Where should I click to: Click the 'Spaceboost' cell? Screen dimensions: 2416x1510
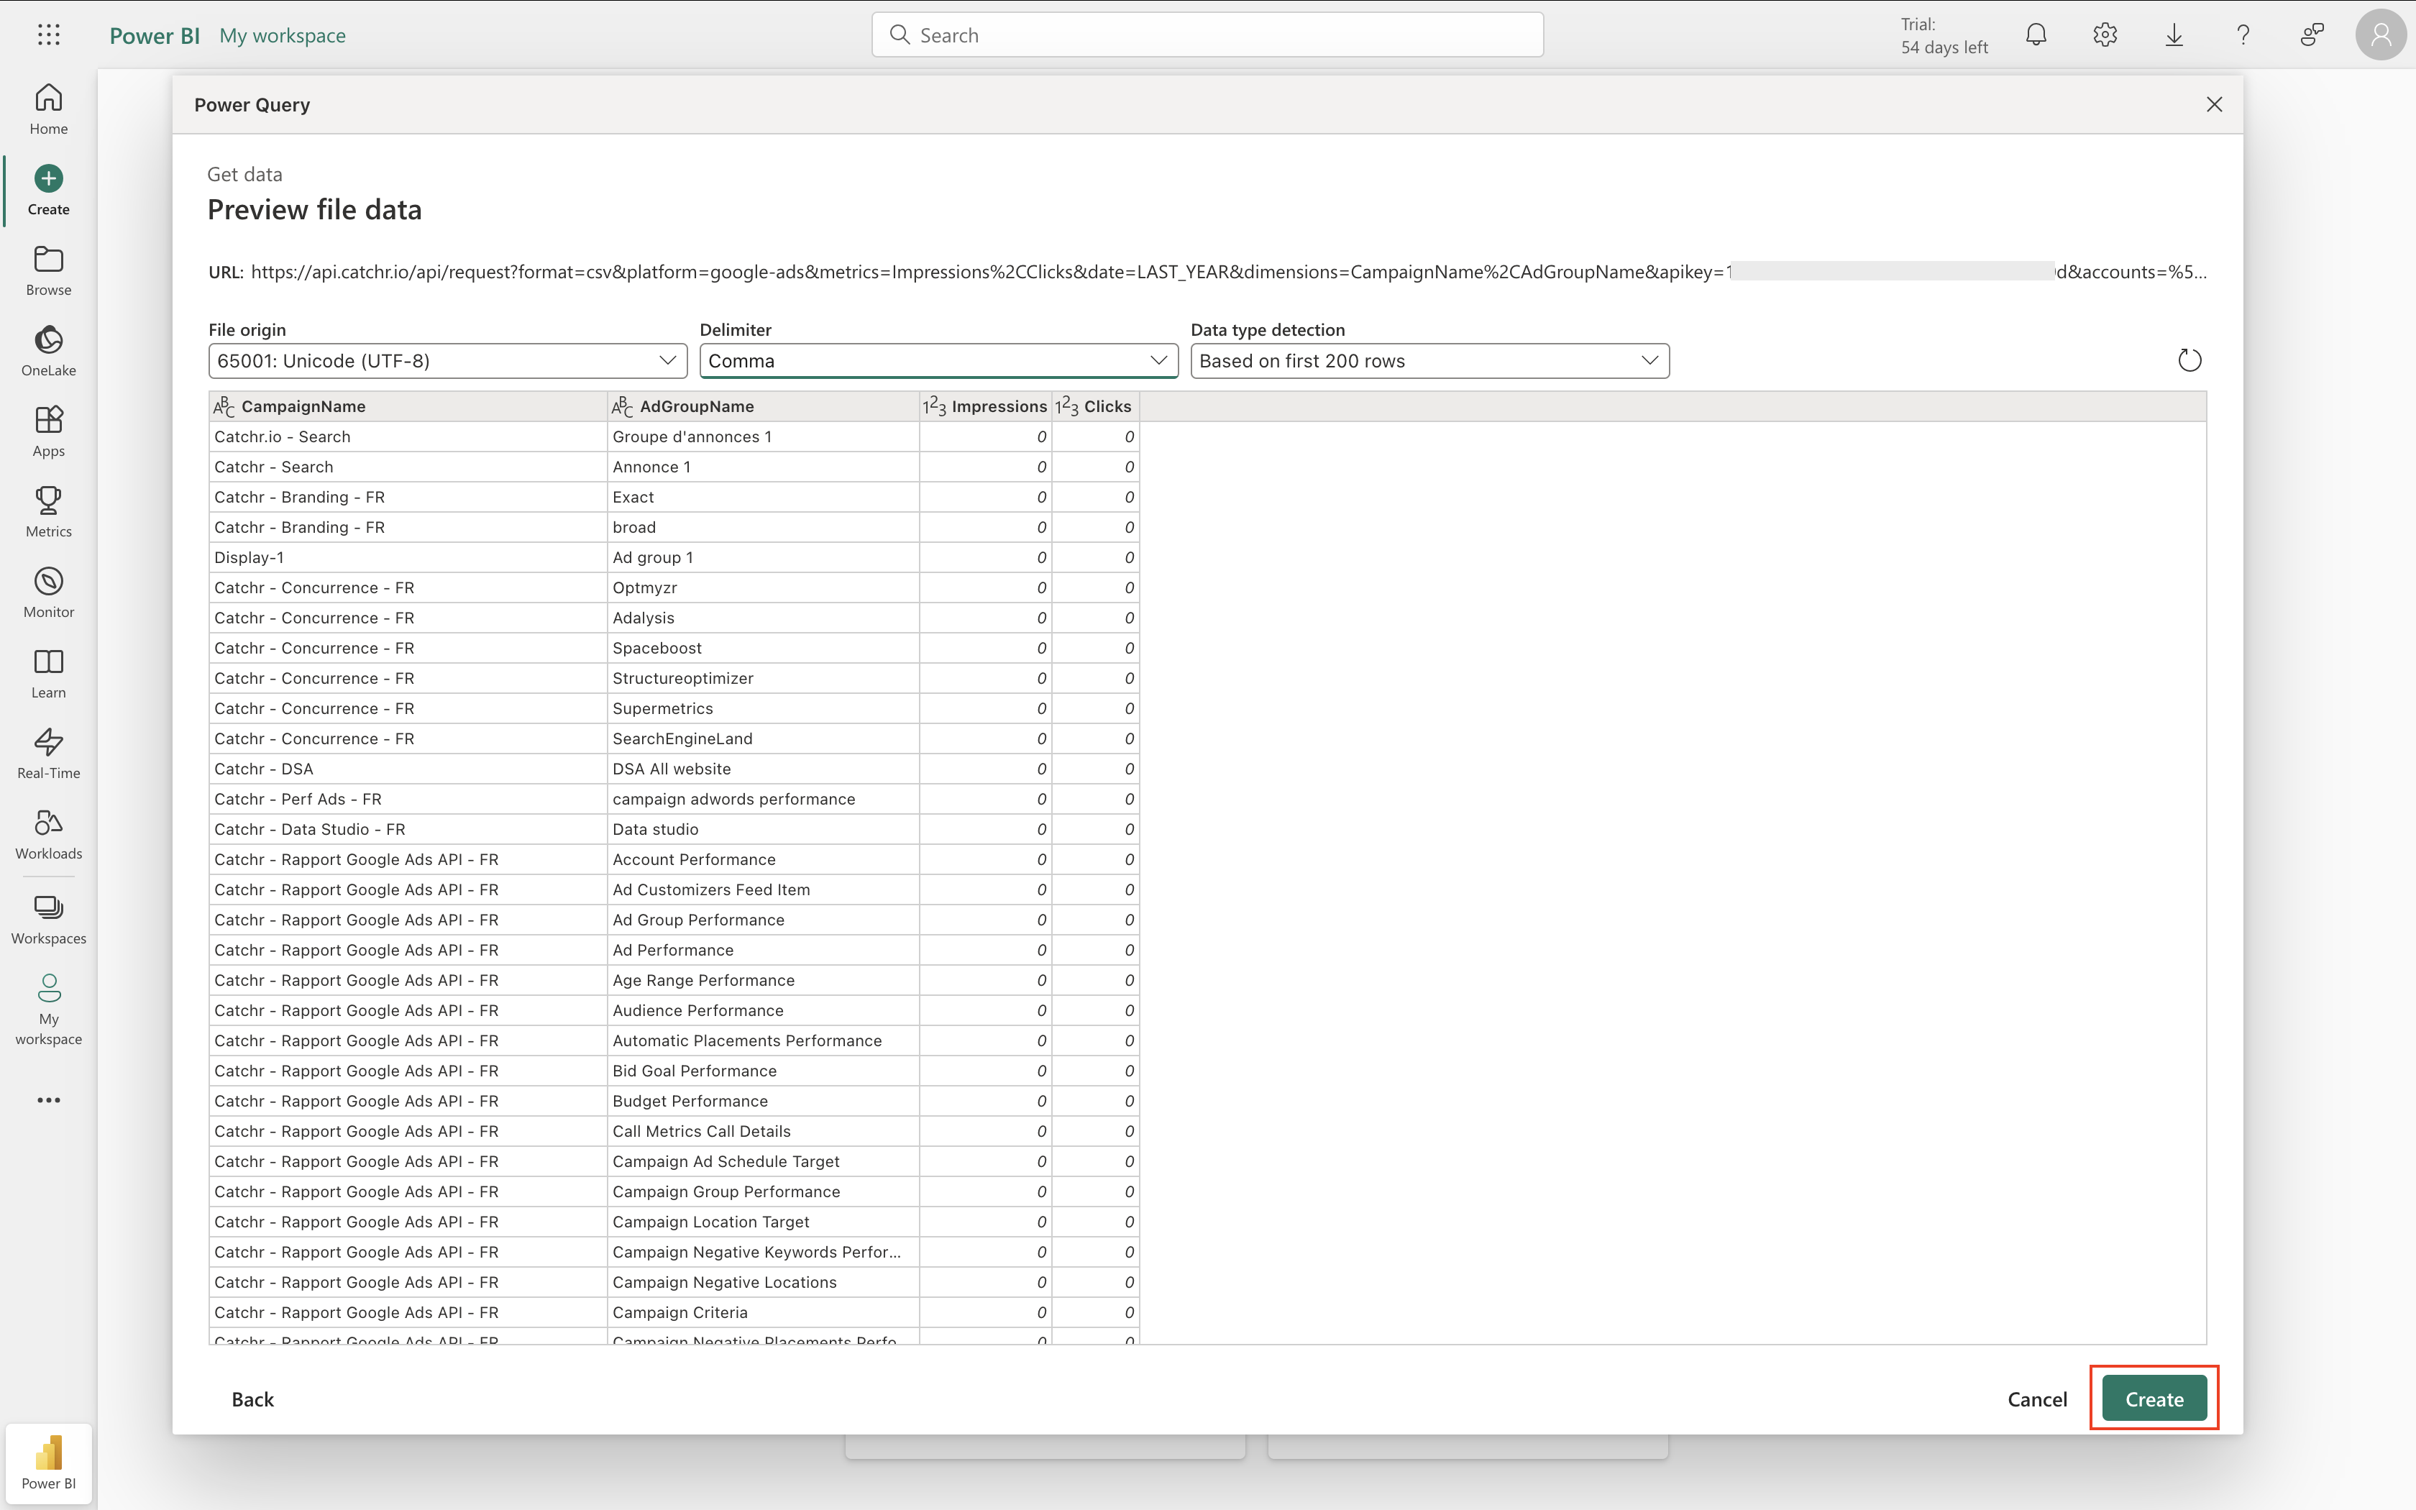763,648
